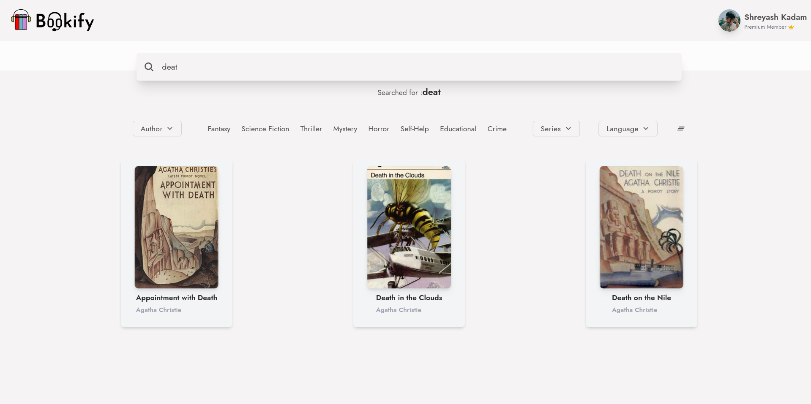This screenshot has width=811, height=404.
Task: Click Agatha Christie under Death on the Nile
Action: click(x=634, y=310)
